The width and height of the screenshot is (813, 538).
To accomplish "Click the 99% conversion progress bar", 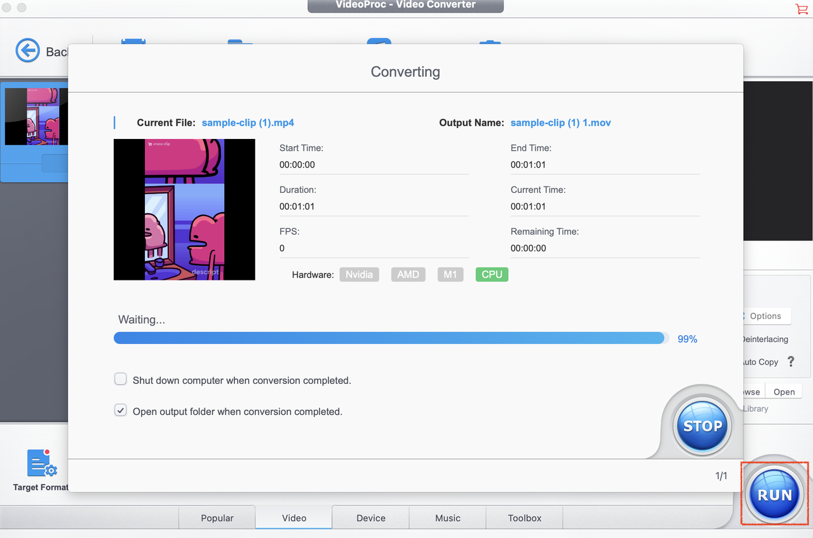I will [390, 338].
